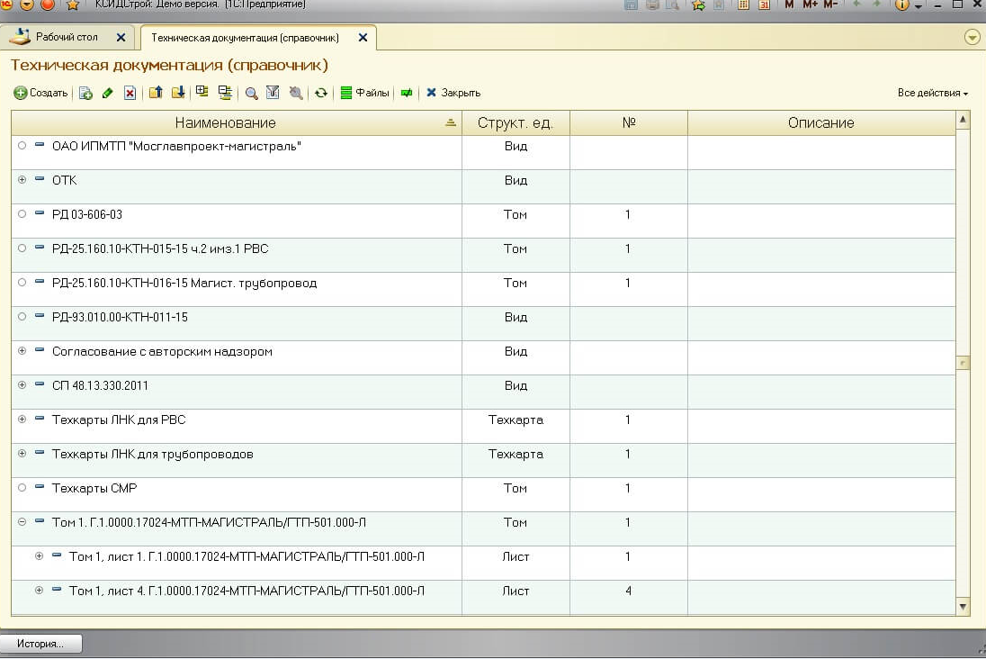Click the delete-mark icon with red X
Image resolution: width=986 pixels, height=659 pixels.
pos(130,93)
